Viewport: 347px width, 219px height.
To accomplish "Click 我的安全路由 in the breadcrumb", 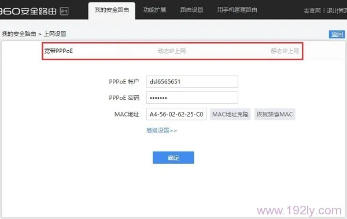I will coord(19,34).
